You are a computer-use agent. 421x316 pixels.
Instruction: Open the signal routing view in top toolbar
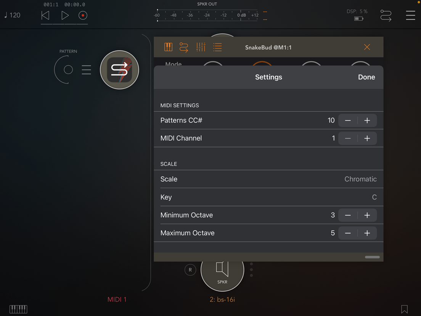386,15
